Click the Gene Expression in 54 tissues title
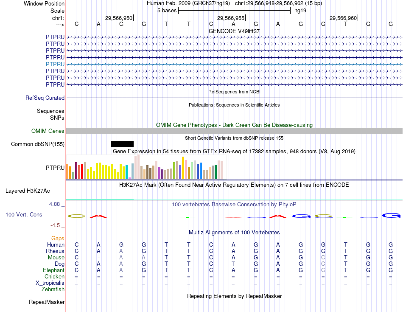 [x=234, y=151]
